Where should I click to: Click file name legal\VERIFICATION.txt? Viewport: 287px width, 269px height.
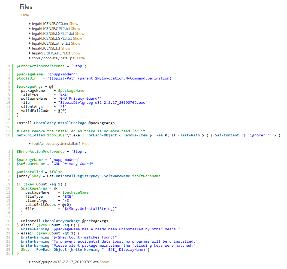coord(51,53)
